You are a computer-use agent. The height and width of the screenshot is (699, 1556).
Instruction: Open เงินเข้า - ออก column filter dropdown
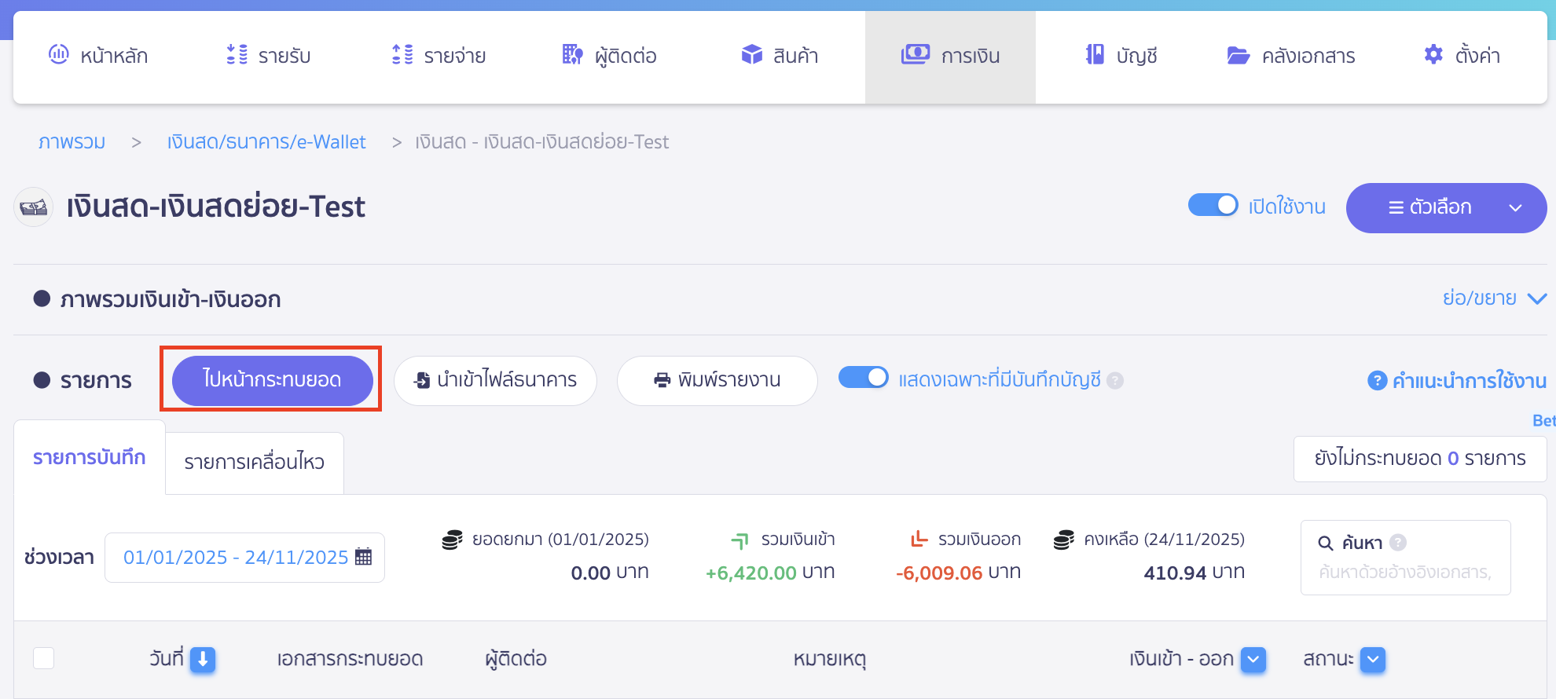tap(1253, 659)
